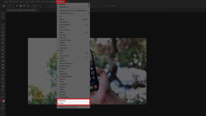
Task: Select the Shape tool
Action: click(x=3, y=82)
